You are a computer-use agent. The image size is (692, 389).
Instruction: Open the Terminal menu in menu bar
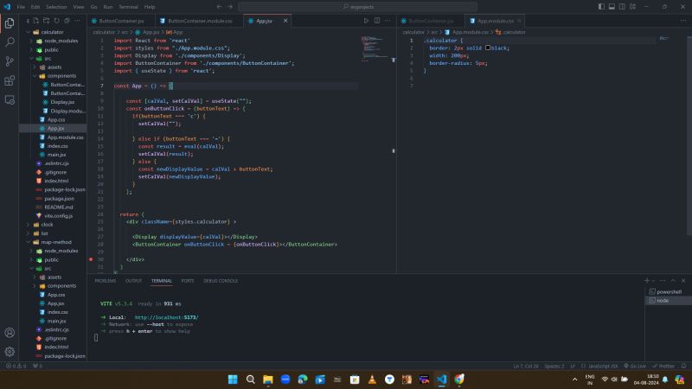[x=128, y=7]
